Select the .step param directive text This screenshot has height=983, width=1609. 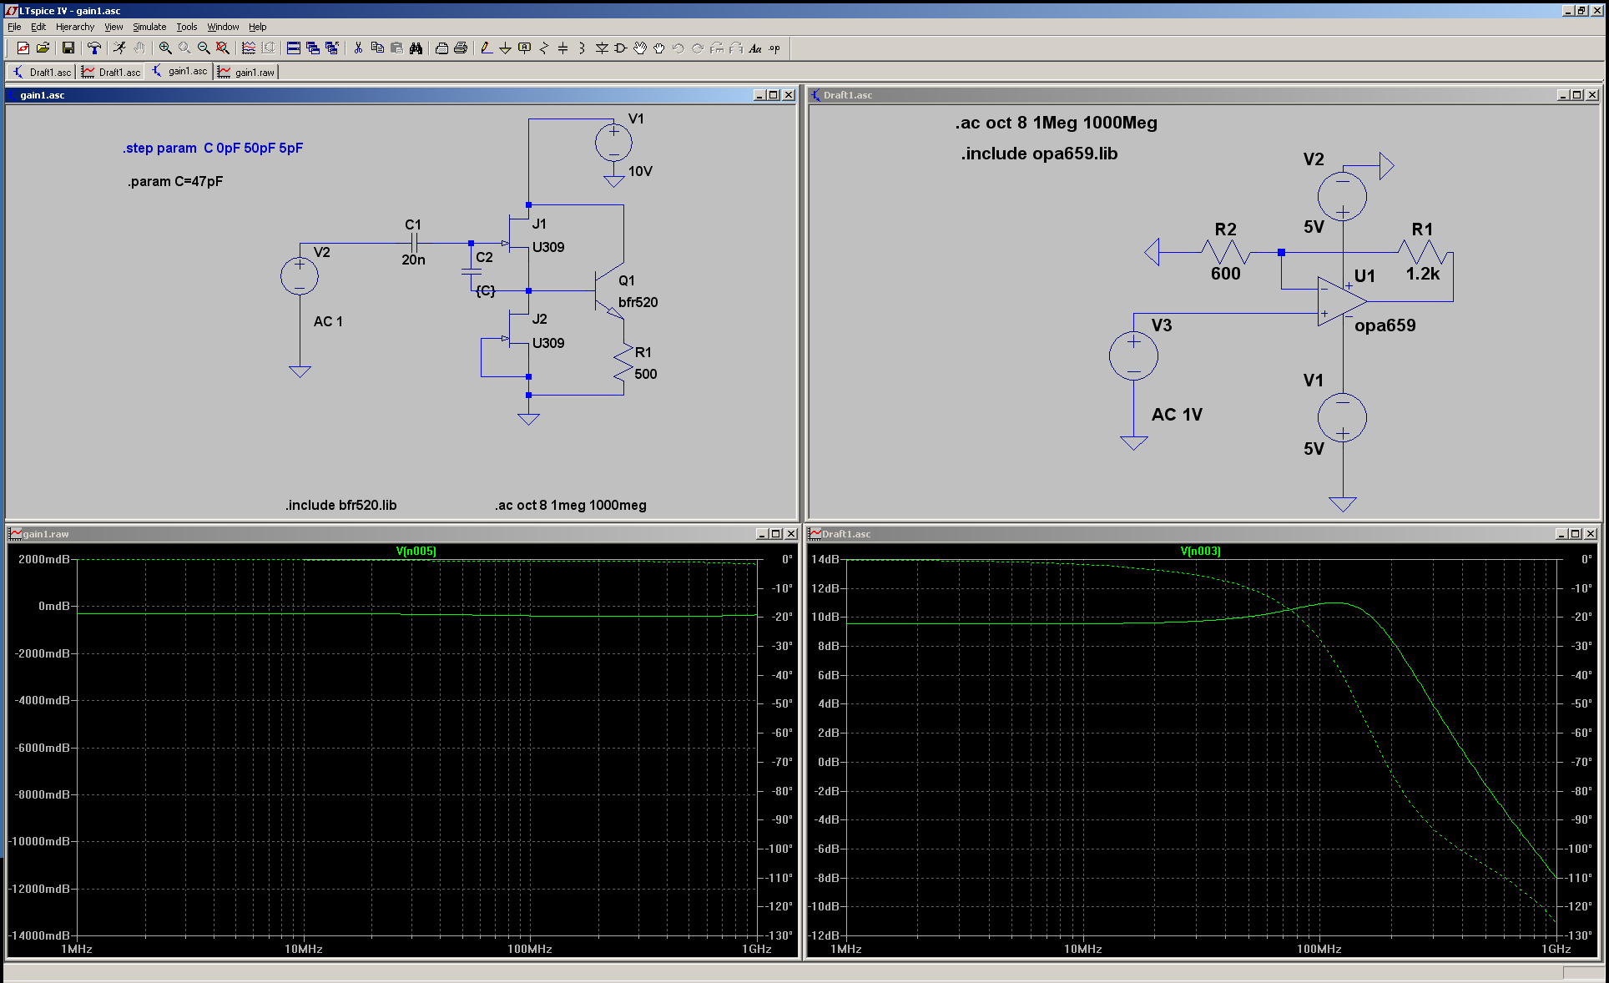213,148
